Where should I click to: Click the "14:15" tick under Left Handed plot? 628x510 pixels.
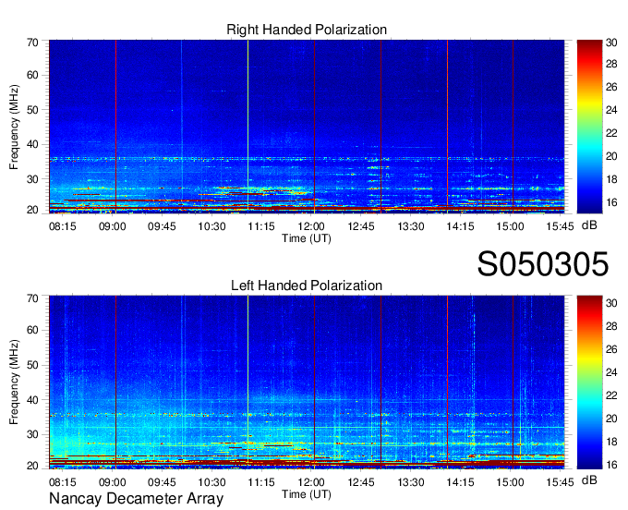[x=460, y=482]
